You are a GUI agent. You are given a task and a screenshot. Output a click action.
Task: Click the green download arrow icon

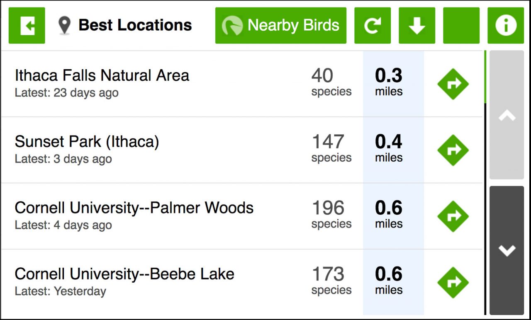(417, 25)
